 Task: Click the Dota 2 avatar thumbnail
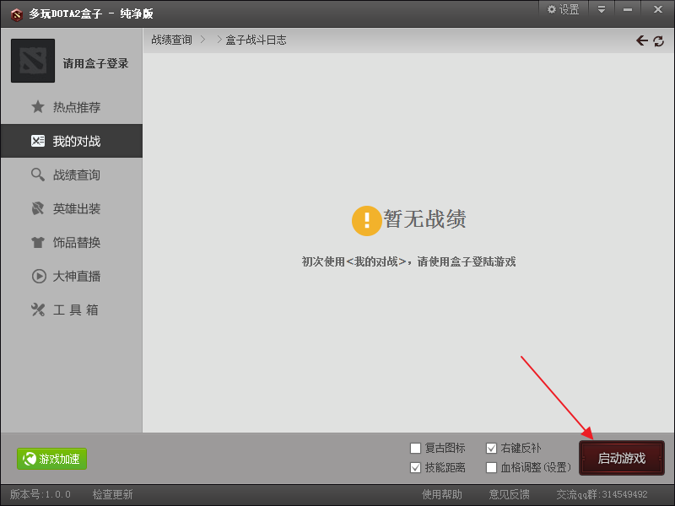[33, 61]
